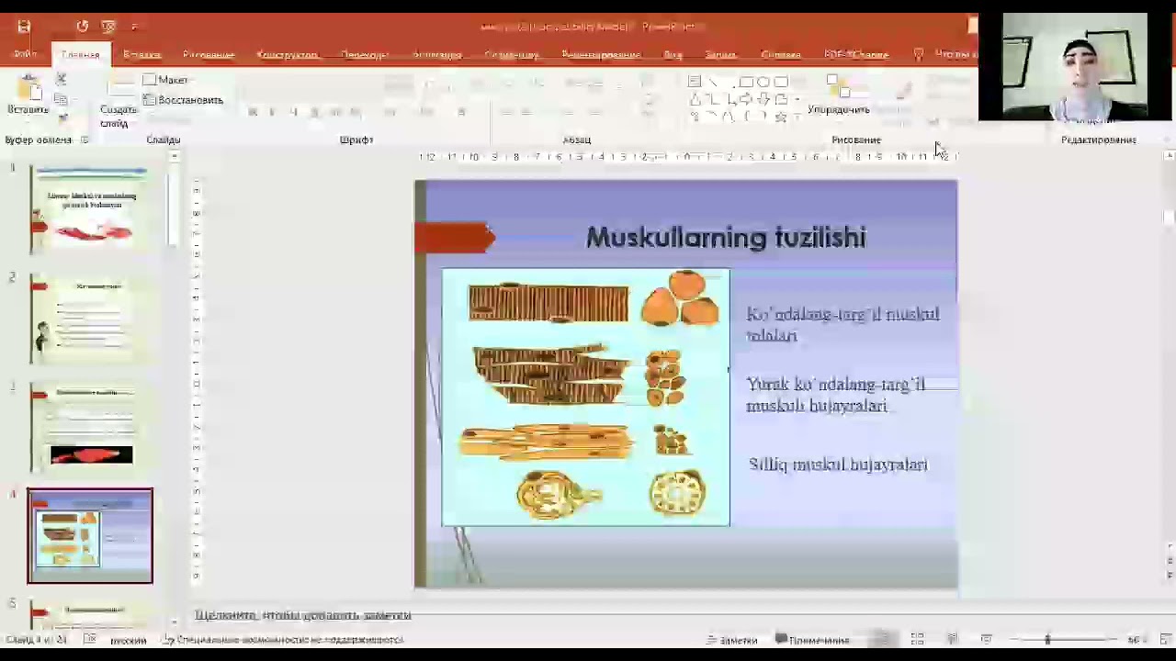Click the accessibility status in the status bar
Screen dimensions: 1176x661
(x=284, y=640)
